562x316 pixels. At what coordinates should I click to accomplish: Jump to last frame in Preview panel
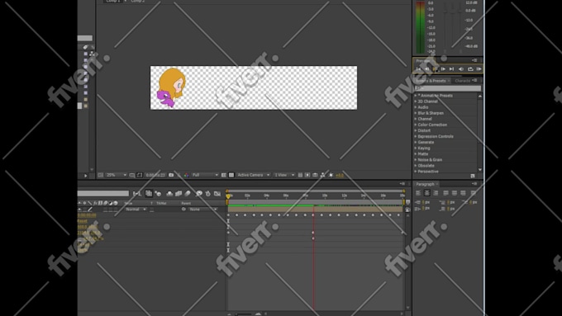pyautogui.click(x=451, y=69)
